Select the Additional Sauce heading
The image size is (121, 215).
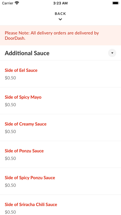27,53
